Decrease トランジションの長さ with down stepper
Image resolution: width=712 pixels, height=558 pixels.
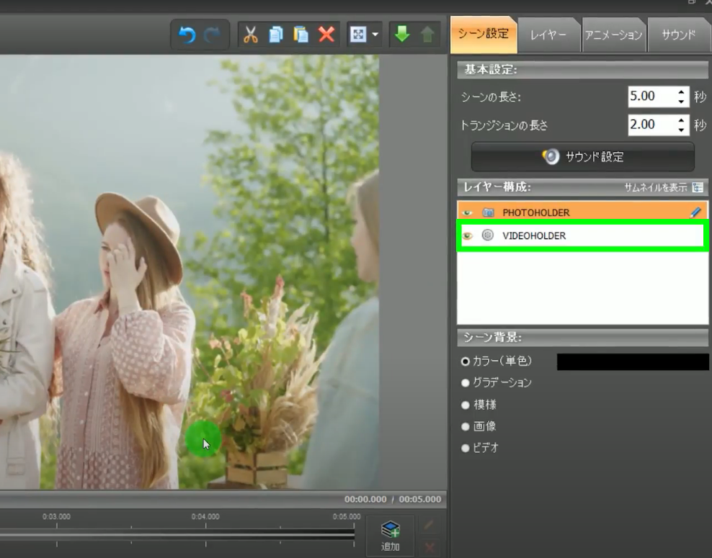682,130
